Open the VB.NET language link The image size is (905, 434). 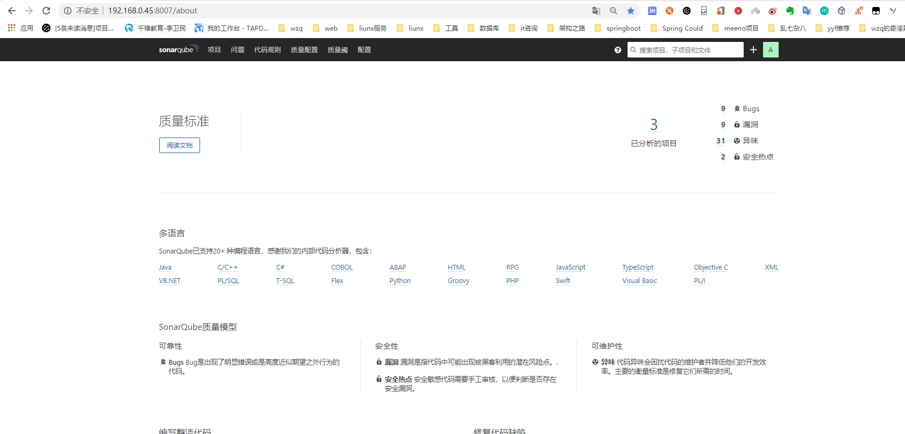170,281
